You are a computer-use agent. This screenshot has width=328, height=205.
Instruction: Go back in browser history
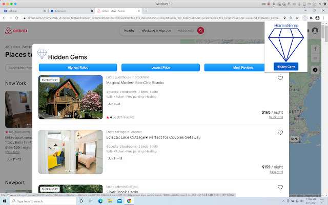click(4, 18)
